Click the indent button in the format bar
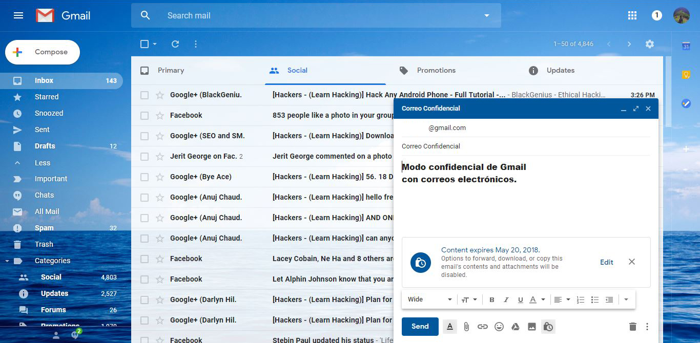700x343 pixels. [609, 299]
